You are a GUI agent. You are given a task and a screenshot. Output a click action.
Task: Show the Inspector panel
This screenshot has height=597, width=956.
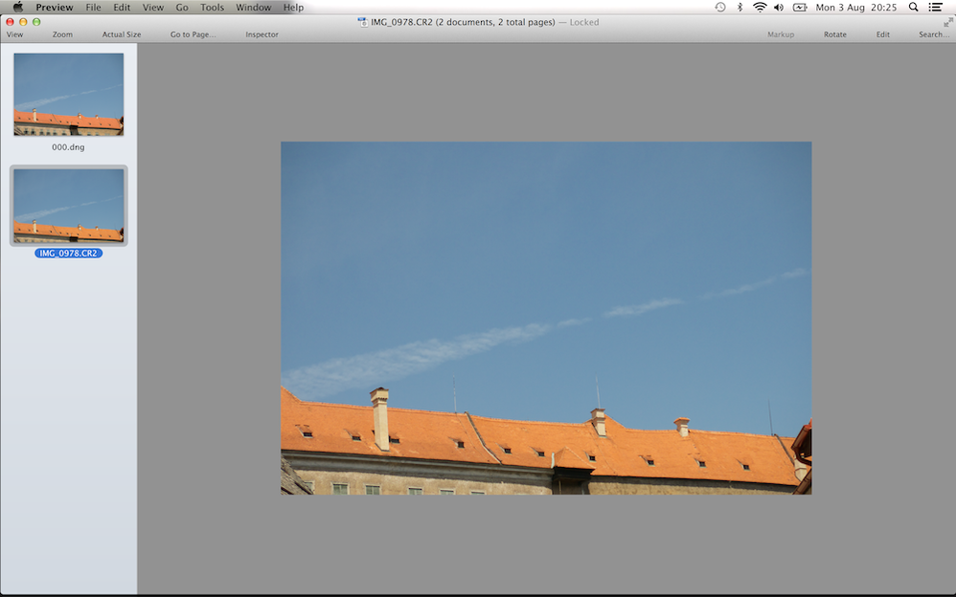[261, 33]
